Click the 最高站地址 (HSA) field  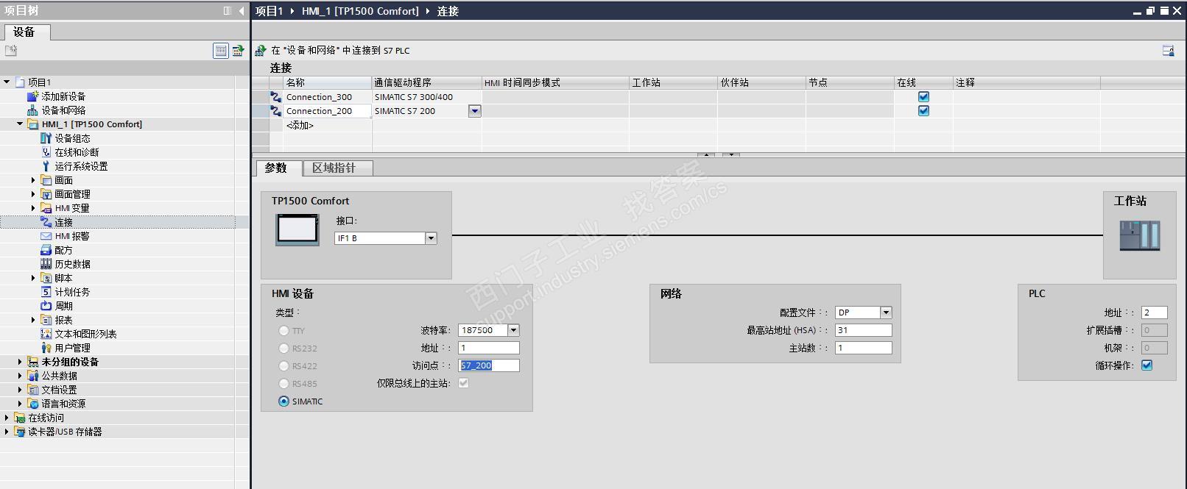pyautogui.click(x=863, y=330)
